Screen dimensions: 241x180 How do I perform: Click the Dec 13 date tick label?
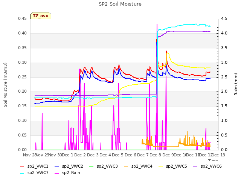point(218,155)
